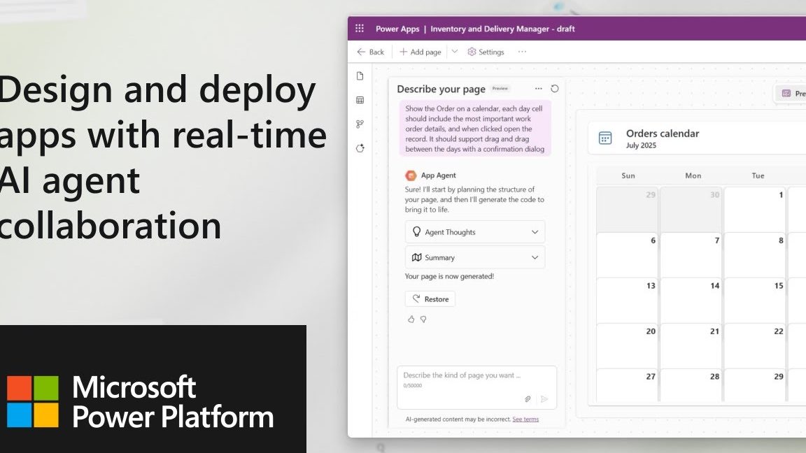Click the Tue column header
Viewport: 806px width, 453px height.
pos(758,175)
